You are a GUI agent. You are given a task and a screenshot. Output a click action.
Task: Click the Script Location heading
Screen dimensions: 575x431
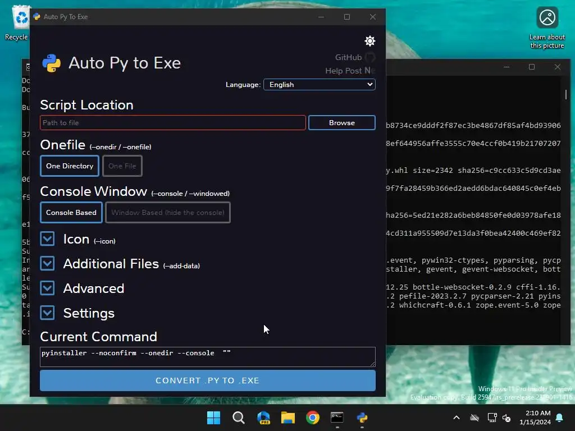click(x=86, y=105)
